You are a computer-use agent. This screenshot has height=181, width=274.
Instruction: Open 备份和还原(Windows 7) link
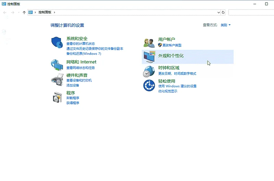[84, 54]
